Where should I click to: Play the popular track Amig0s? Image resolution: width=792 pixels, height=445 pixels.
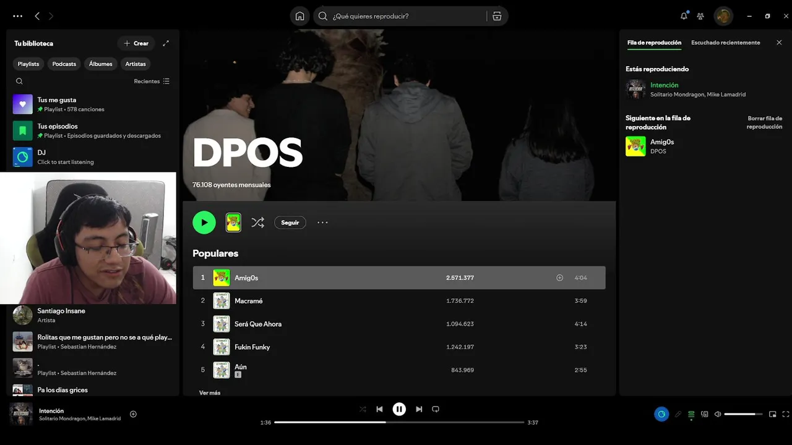(399, 278)
